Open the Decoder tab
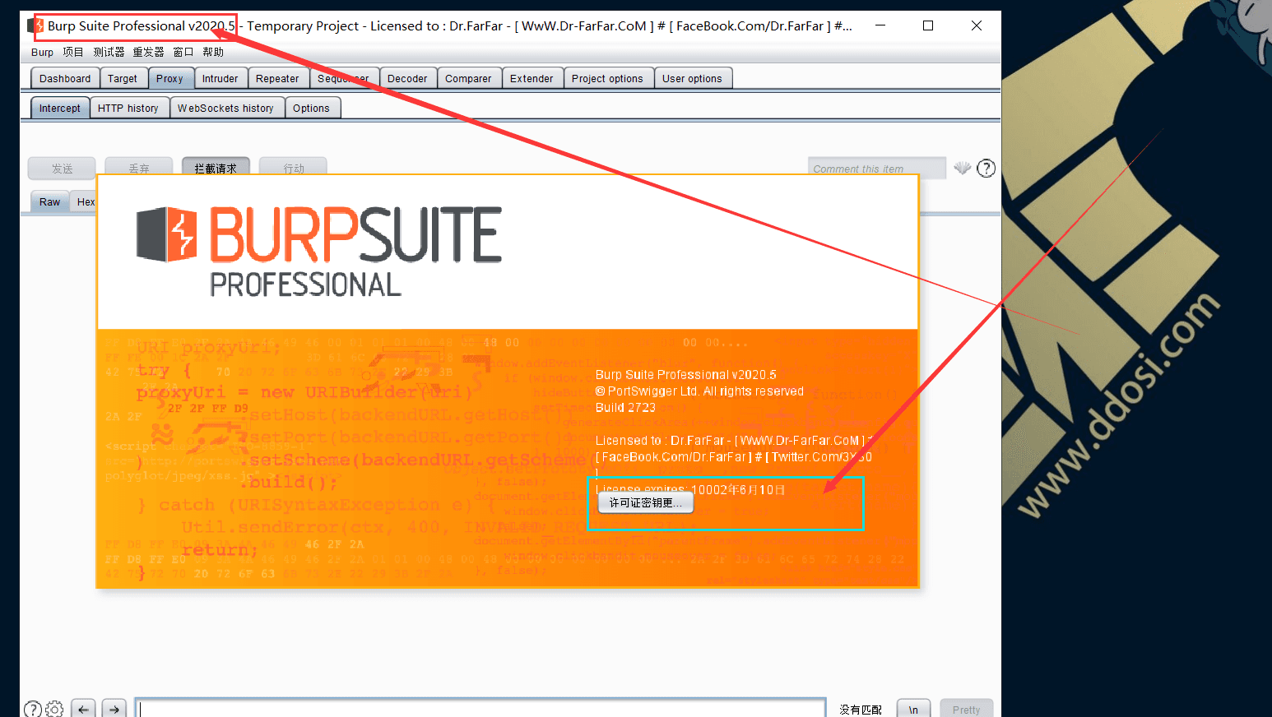Screen dimensions: 1272x717 [407, 79]
